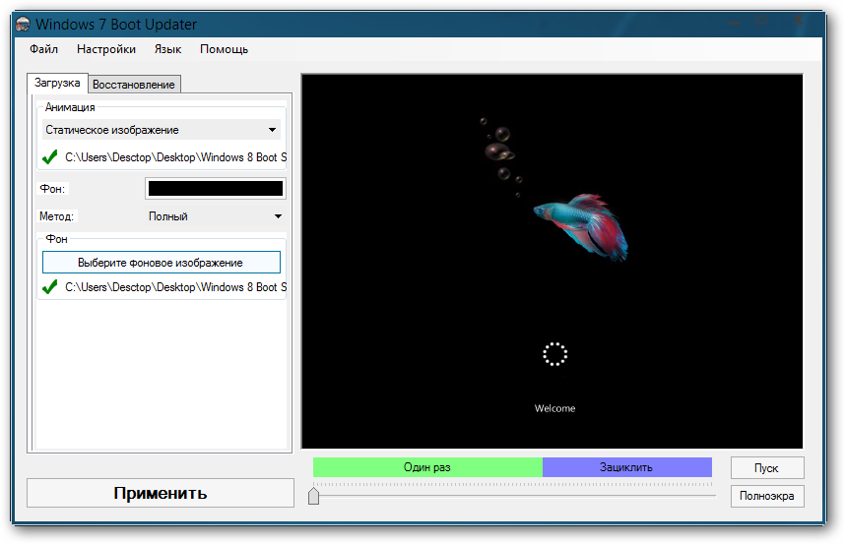The width and height of the screenshot is (845, 544).
Task: Open the Файл menu
Action: click(43, 49)
